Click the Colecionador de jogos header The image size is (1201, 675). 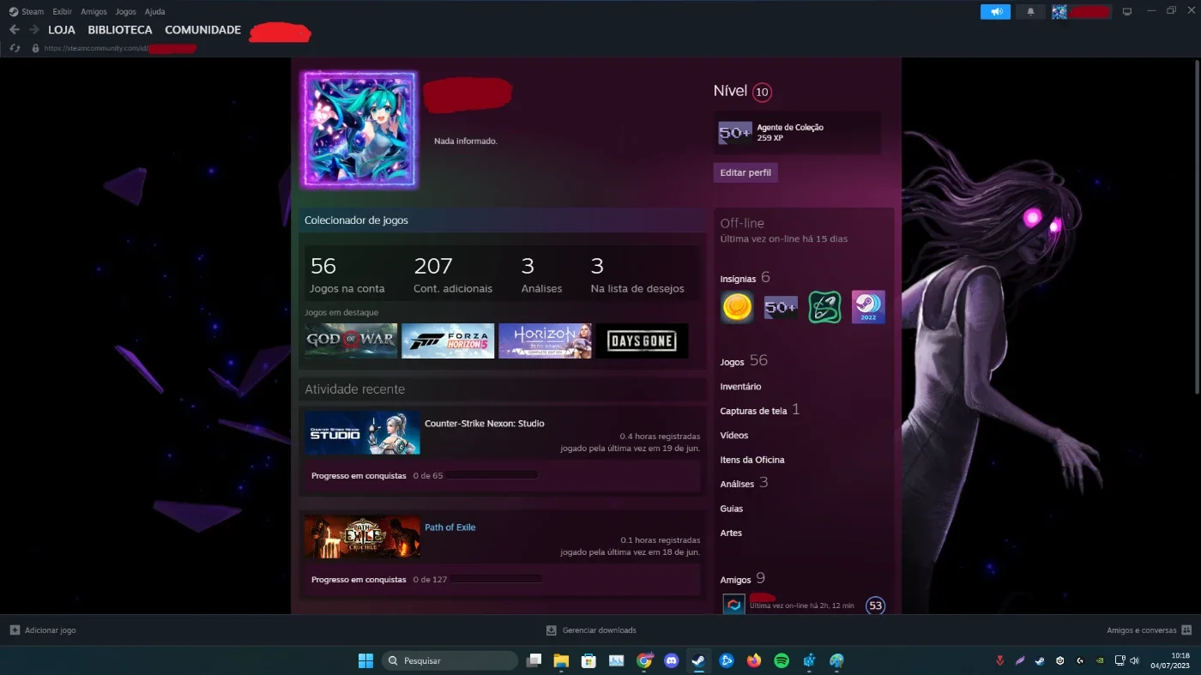tap(503, 220)
